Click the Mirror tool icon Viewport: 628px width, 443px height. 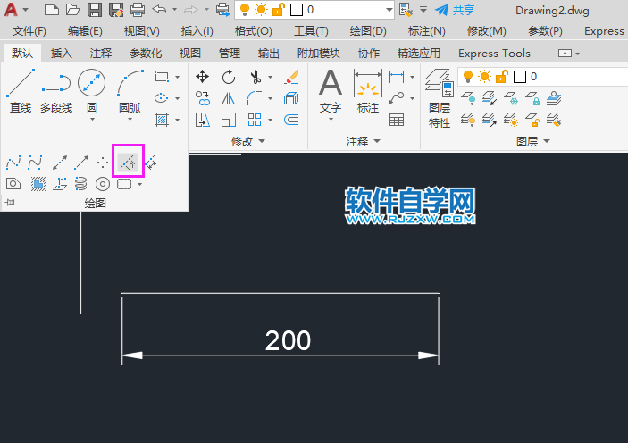(229, 98)
